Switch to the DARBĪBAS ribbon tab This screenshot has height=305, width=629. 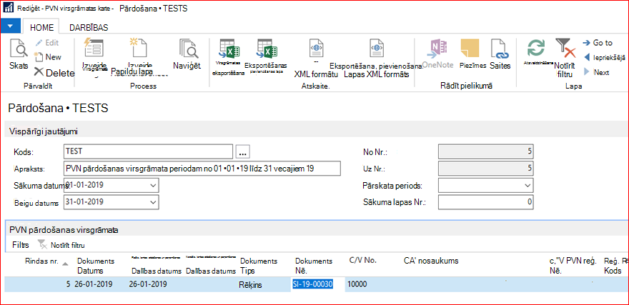pos(89,28)
